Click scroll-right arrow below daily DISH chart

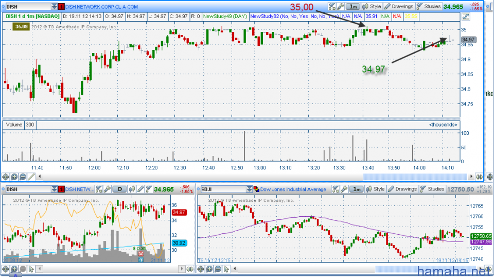[x=182, y=269]
